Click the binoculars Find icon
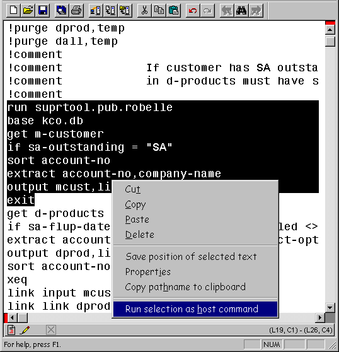Viewport: 339px width, 352px height. (x=241, y=10)
